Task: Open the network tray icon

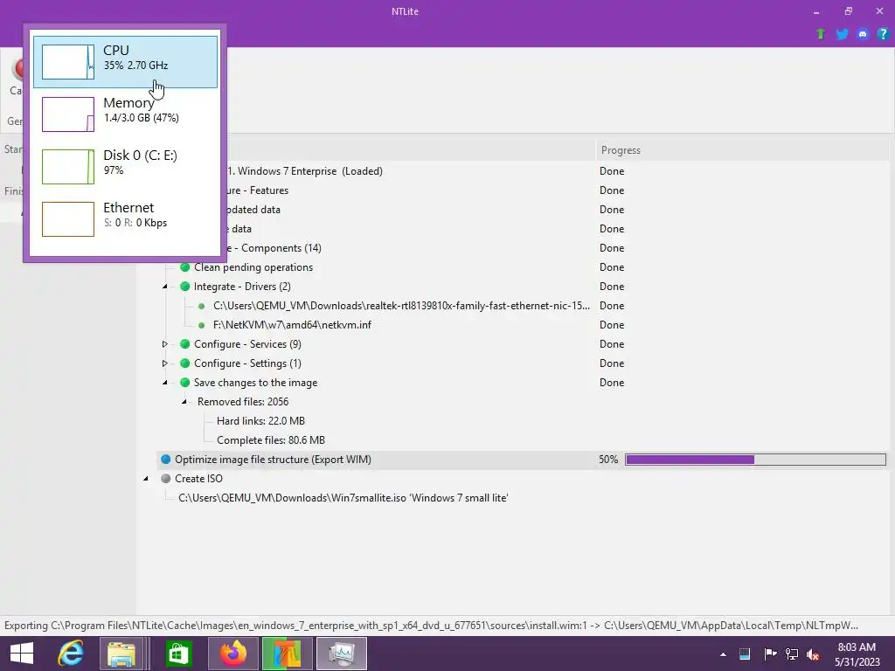Action: pos(792,654)
